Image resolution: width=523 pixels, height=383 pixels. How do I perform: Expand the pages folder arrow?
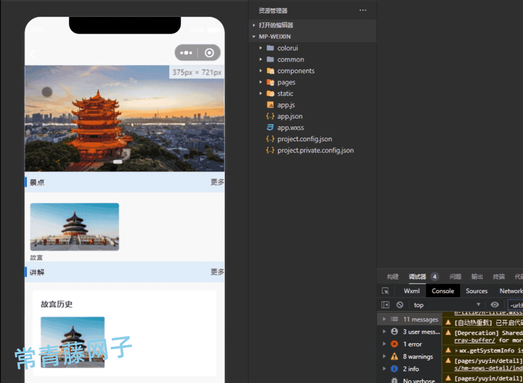(261, 82)
